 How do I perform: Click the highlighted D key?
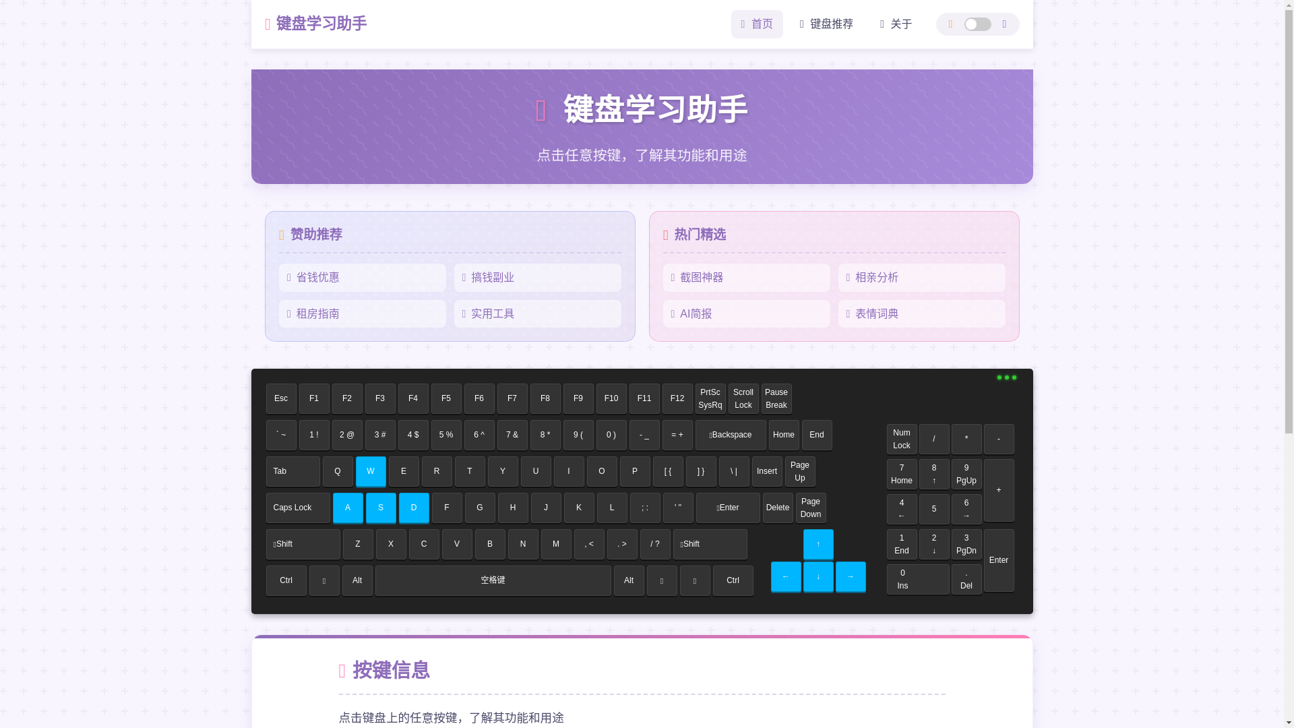coord(414,508)
